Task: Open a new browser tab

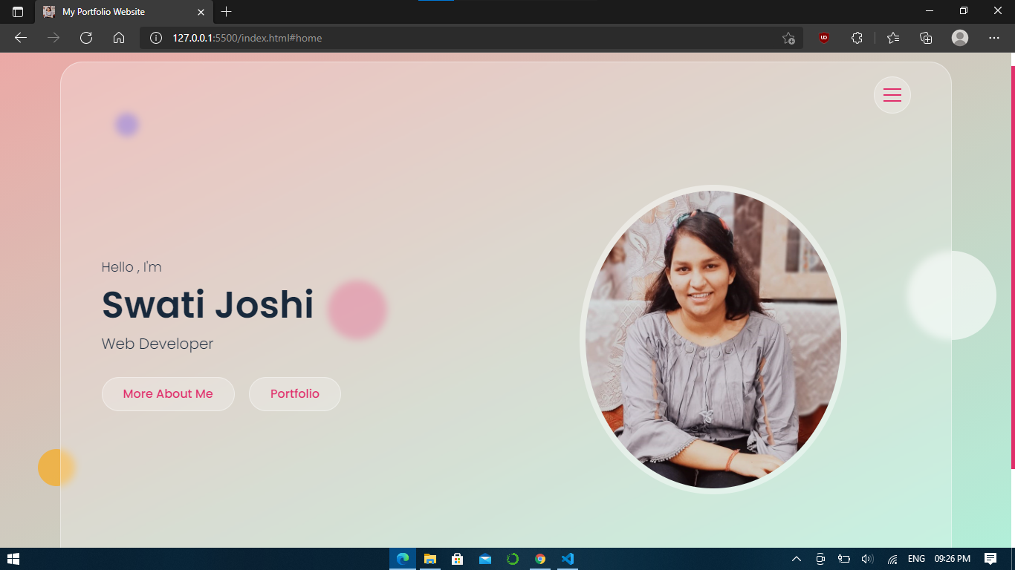Action: pos(227,12)
